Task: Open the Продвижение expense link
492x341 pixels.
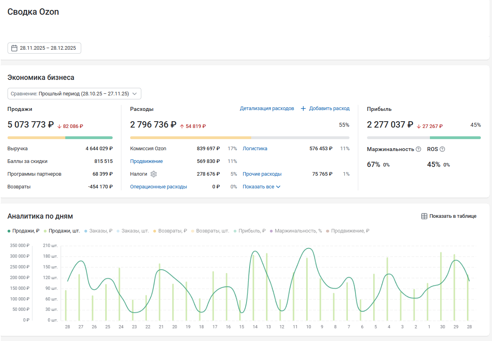Action: point(146,161)
